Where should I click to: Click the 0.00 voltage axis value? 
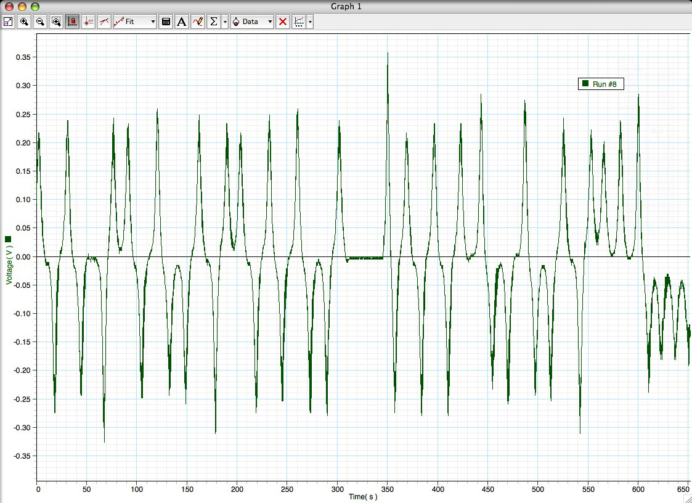coord(23,257)
